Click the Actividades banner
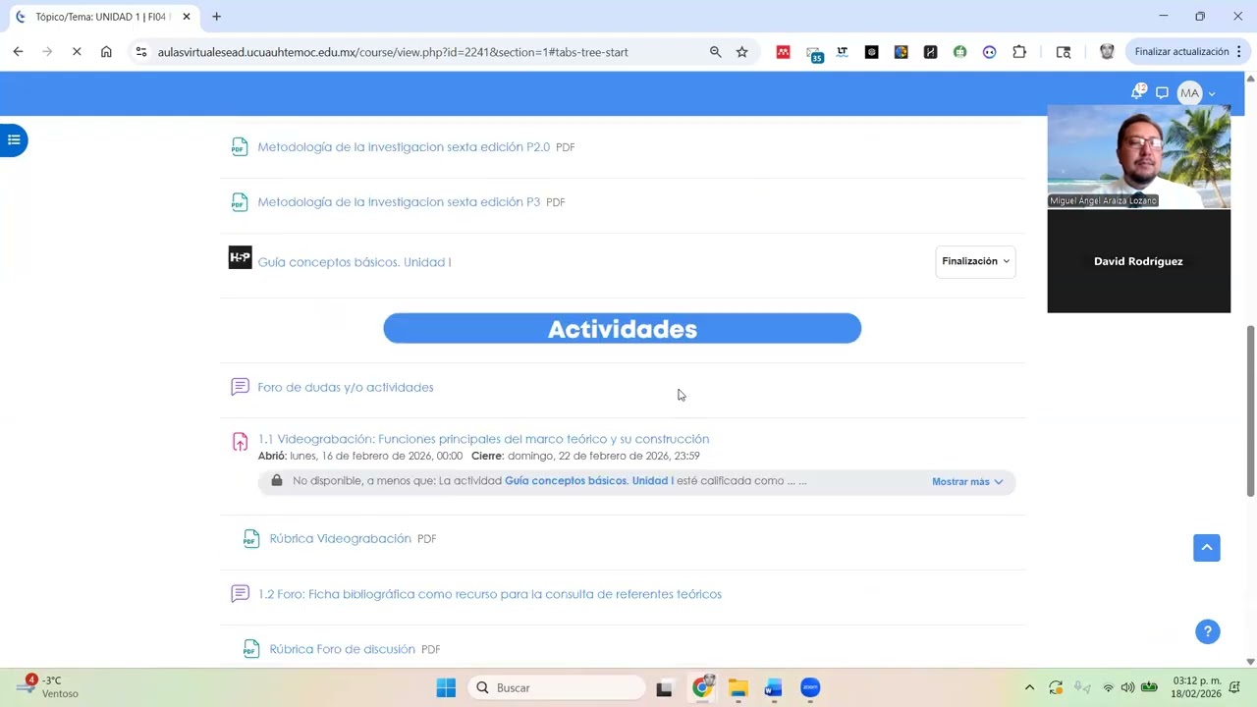 point(623,329)
